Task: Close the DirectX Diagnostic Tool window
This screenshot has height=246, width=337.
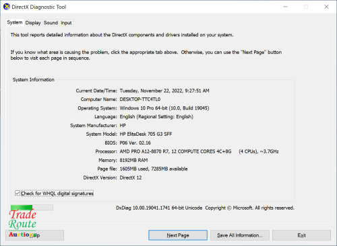Action: coord(326,7)
